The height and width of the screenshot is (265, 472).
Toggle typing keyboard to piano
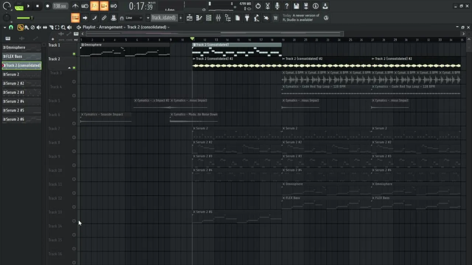click(75, 18)
